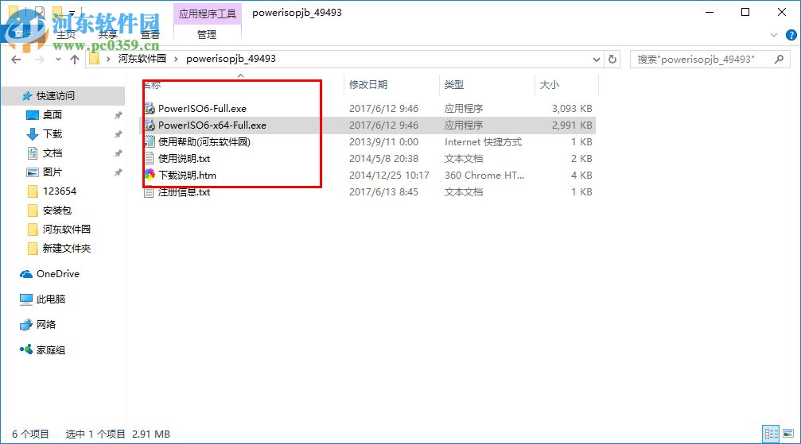The width and height of the screenshot is (801, 444).
Task: Open the 图片 folder in quick access
Action: 52,172
